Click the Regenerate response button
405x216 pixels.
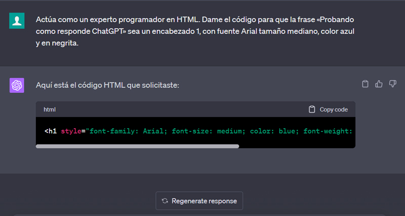[199, 201]
